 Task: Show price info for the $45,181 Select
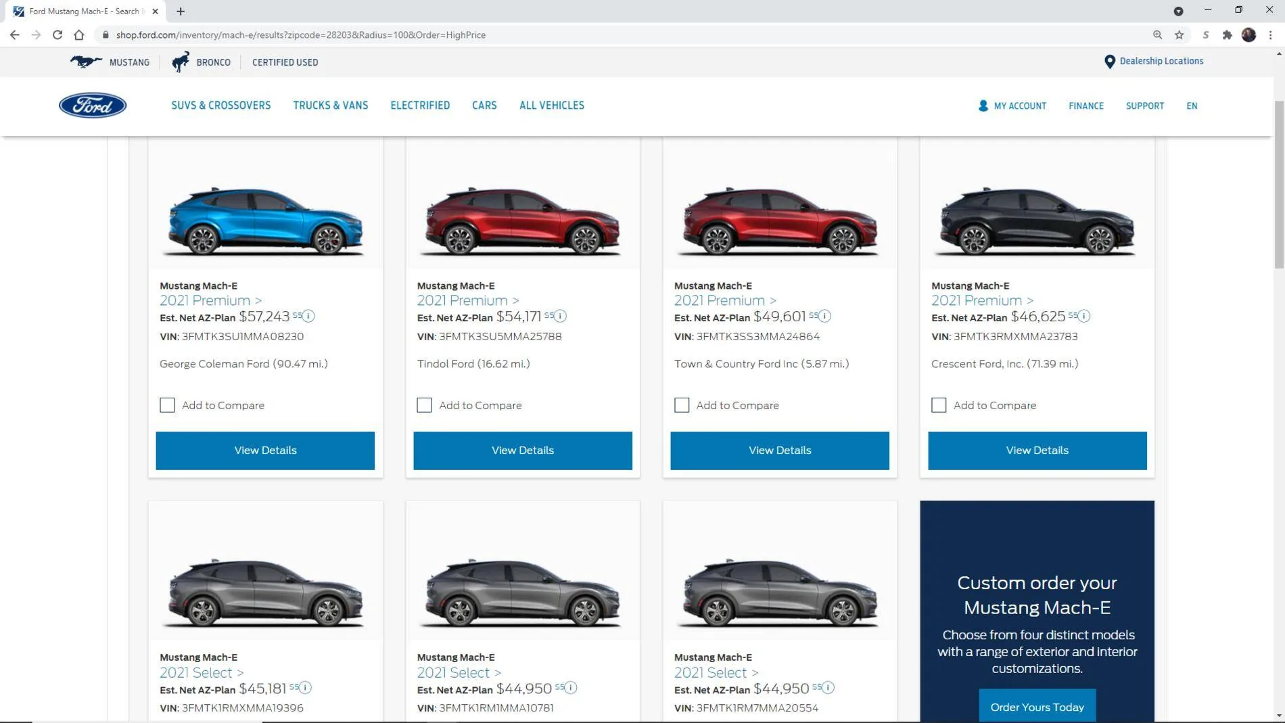(x=305, y=688)
